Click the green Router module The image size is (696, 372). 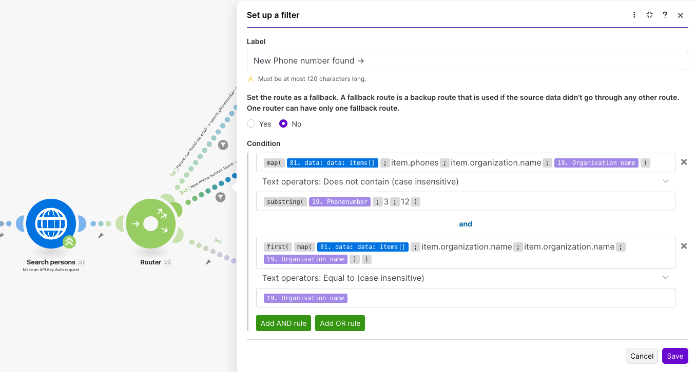[x=150, y=224]
